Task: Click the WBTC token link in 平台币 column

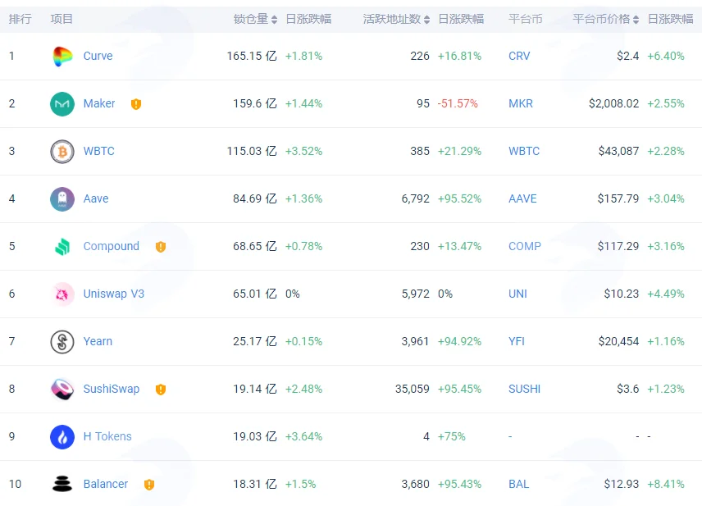Action: point(524,151)
